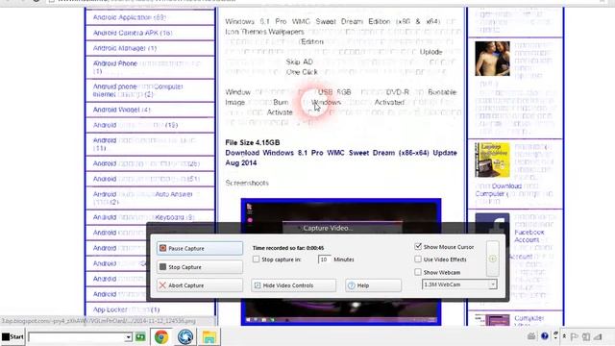Click the minutes field showing 10
Image resolution: width=615 pixels, height=346 pixels.
(324, 259)
